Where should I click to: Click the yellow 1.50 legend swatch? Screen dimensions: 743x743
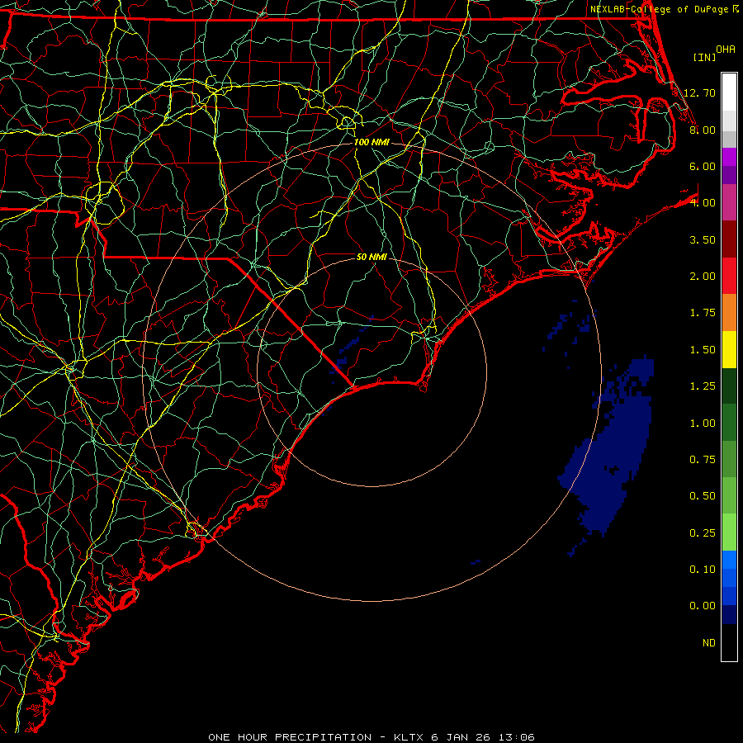(729, 349)
